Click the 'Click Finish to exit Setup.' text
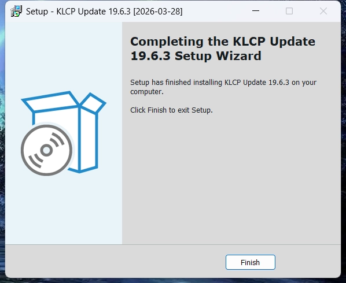Screen dimensions: 346x283 pos(171,110)
